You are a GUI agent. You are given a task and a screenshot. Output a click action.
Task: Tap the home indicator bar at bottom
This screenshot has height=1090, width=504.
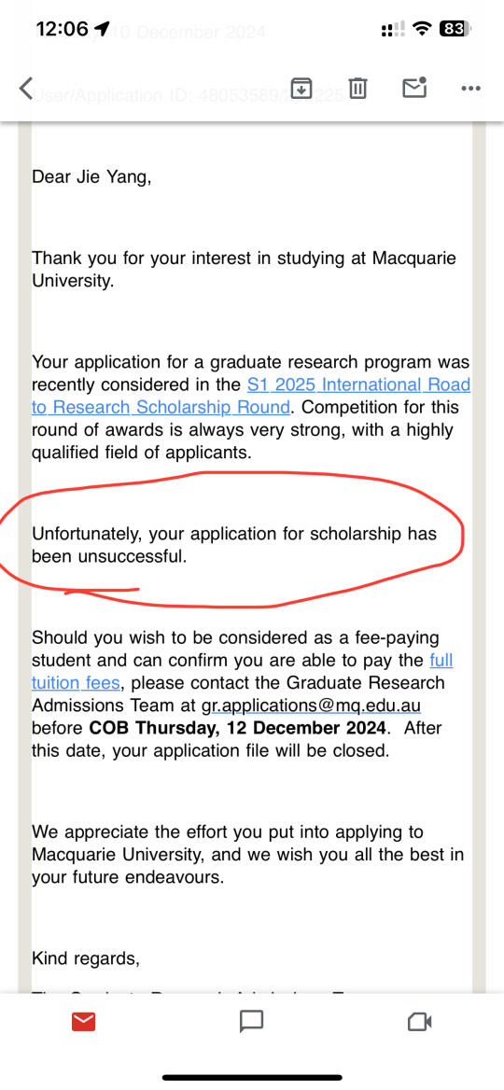pyautogui.click(x=252, y=1078)
